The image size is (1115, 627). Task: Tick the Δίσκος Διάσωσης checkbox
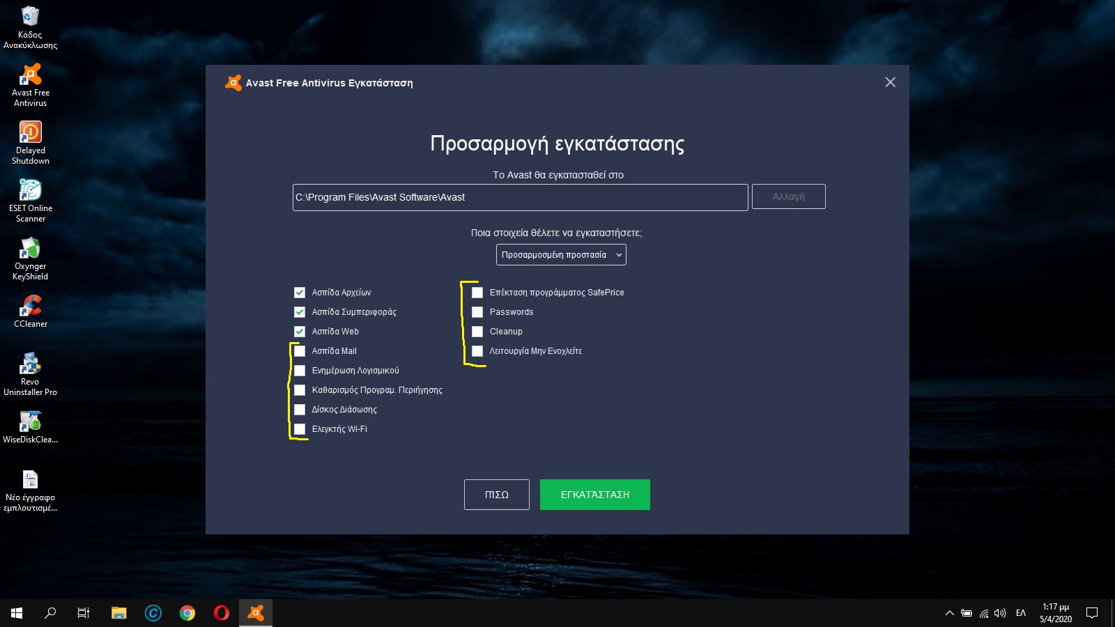point(300,410)
